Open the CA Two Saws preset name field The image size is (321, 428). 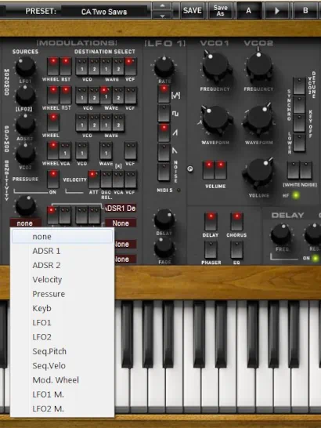pyautogui.click(x=104, y=12)
